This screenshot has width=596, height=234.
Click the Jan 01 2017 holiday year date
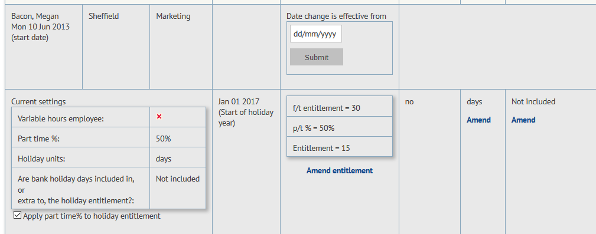pyautogui.click(x=238, y=101)
